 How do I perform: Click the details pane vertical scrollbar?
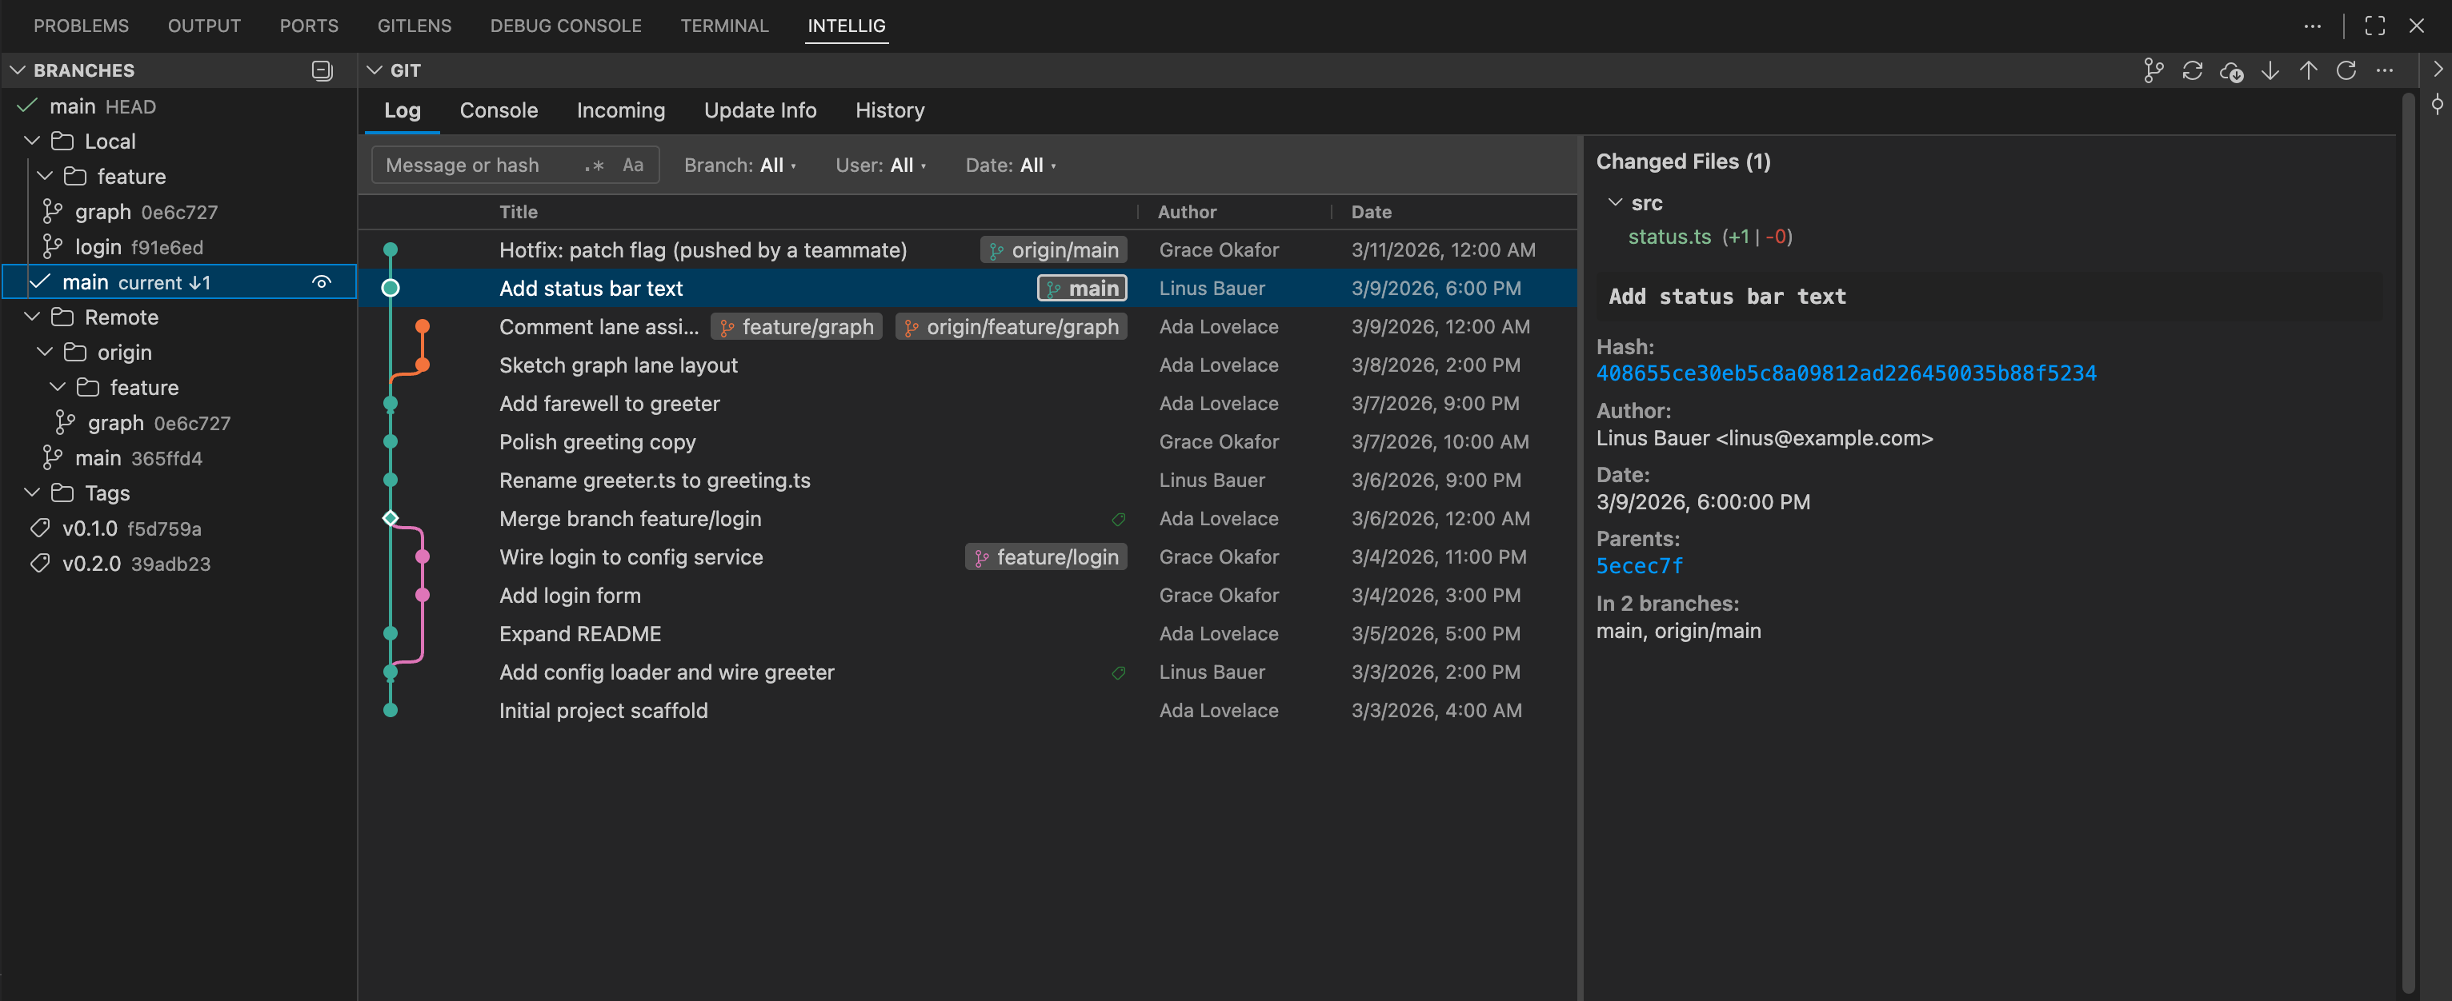[x=2408, y=542]
